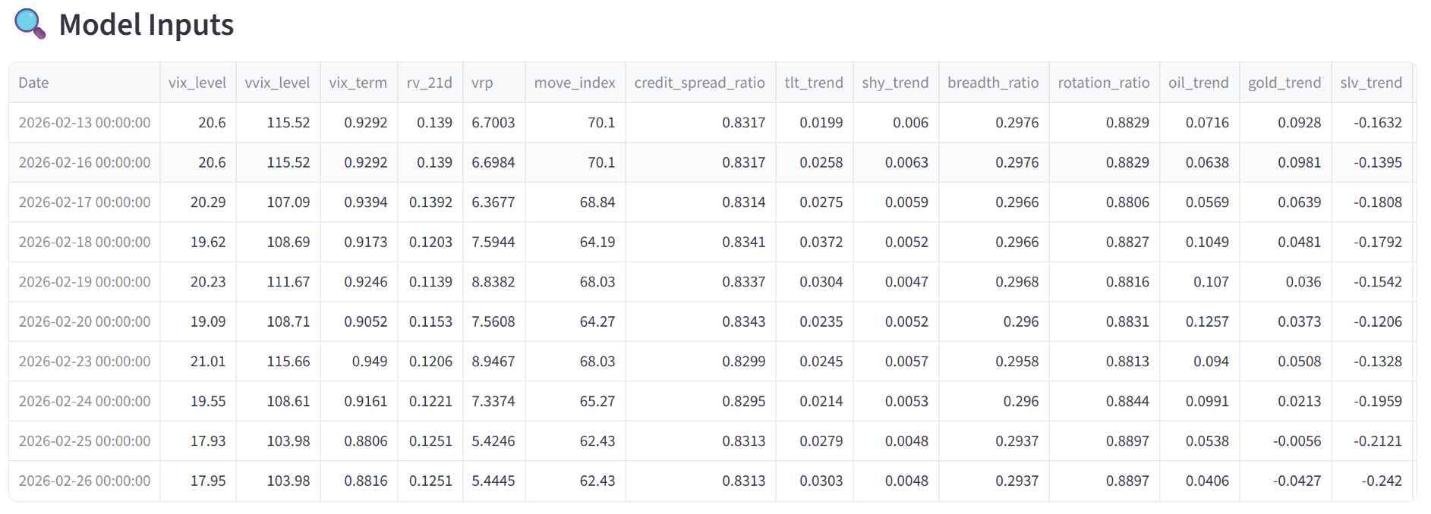Screen dimensions: 1431x514
Task: Click the gold_trend column header
Action: tap(1285, 83)
